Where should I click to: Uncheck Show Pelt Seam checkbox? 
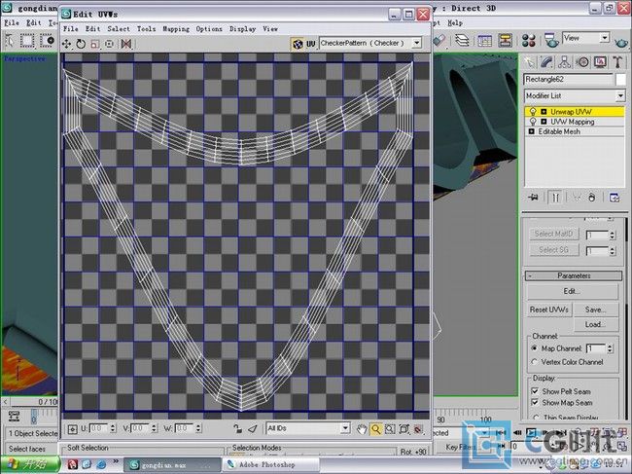tap(535, 391)
